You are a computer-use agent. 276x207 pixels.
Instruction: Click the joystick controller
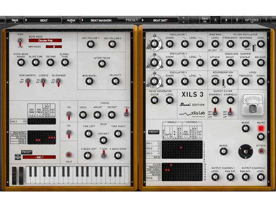coord(246,152)
